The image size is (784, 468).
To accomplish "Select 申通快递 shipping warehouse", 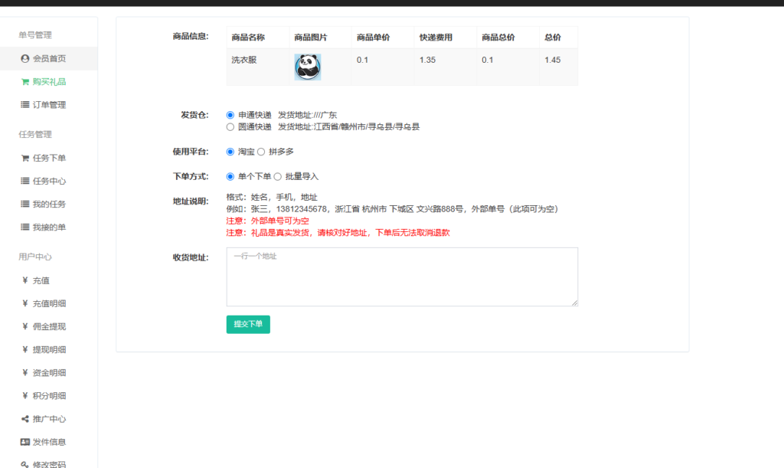I will tap(230, 115).
